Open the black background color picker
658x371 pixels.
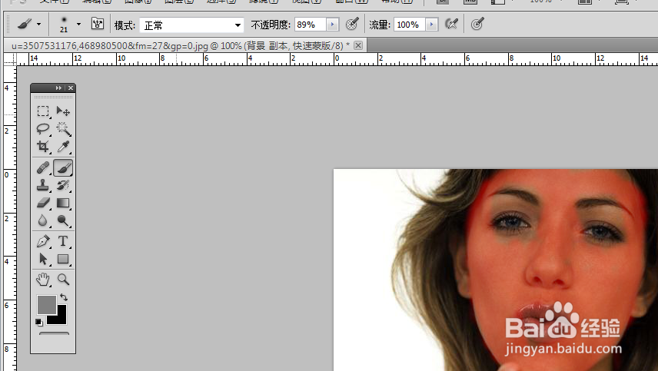[61, 319]
